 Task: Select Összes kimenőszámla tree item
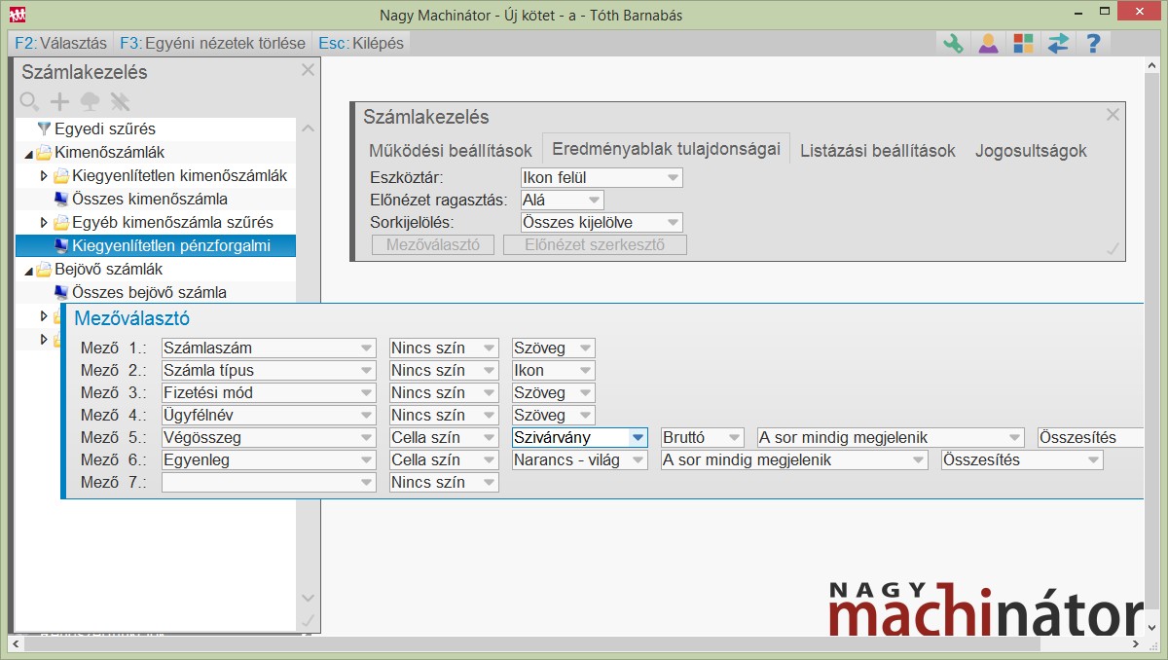[150, 199]
